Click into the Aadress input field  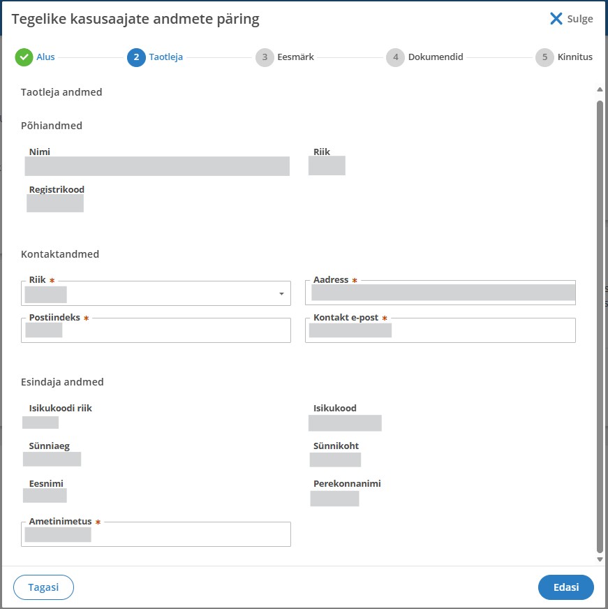[440, 293]
